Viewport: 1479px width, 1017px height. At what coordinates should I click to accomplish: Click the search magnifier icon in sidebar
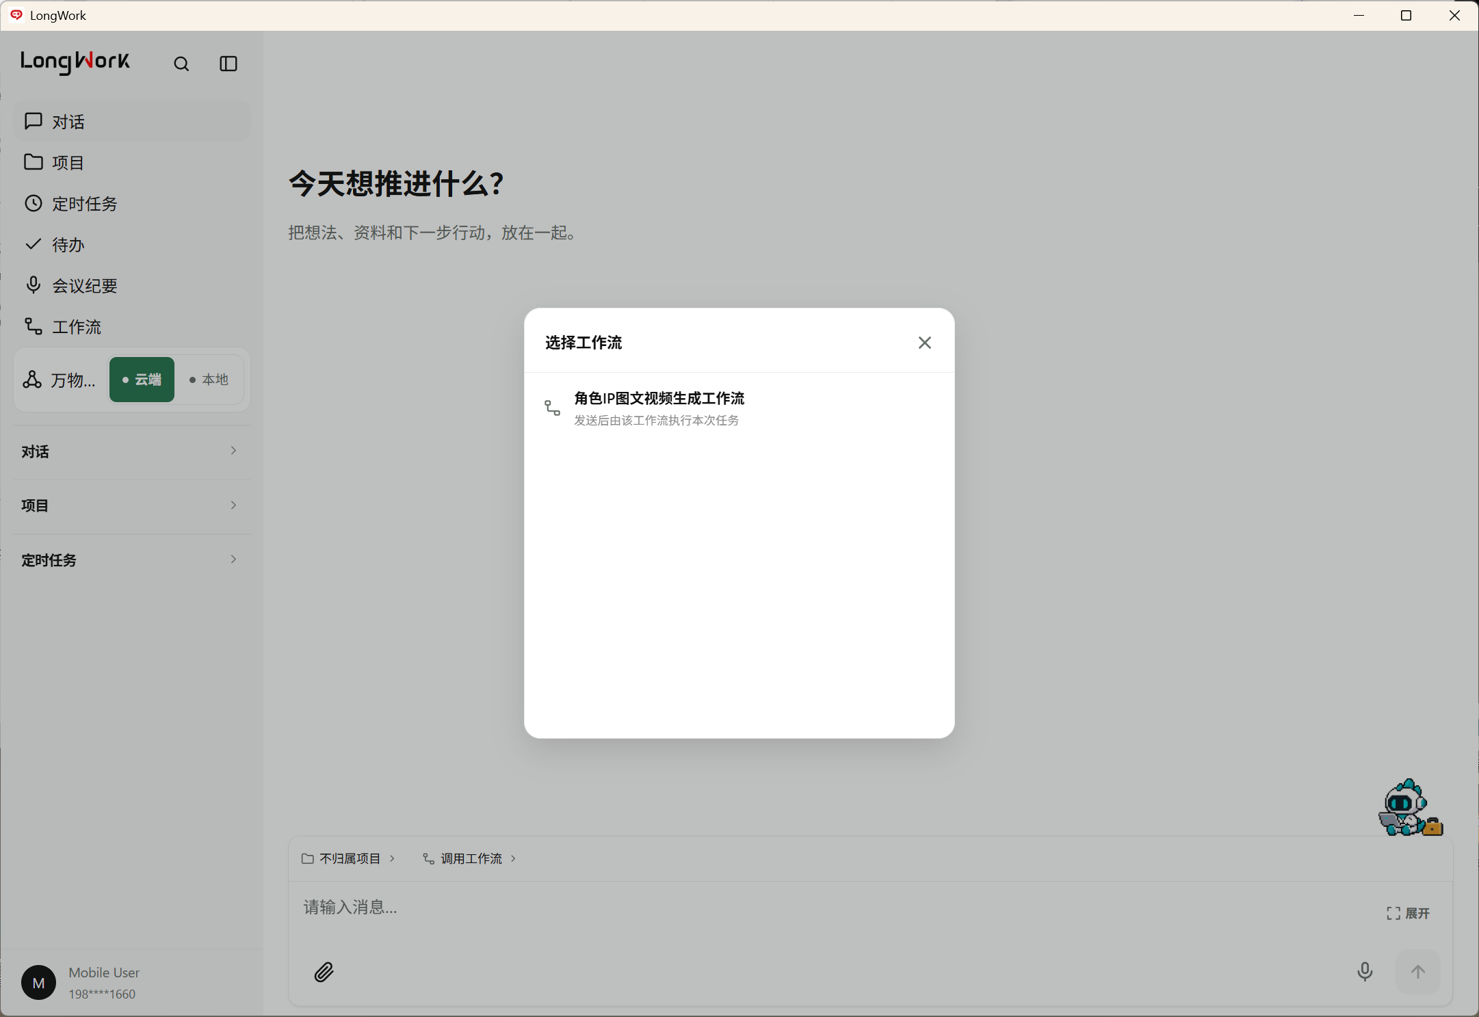[x=181, y=64]
